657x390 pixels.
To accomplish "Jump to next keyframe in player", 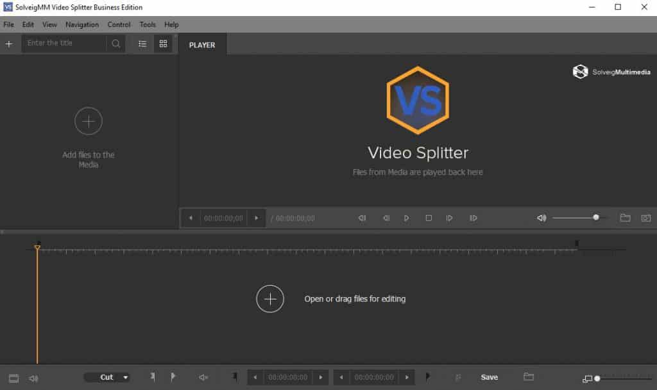I will point(473,218).
